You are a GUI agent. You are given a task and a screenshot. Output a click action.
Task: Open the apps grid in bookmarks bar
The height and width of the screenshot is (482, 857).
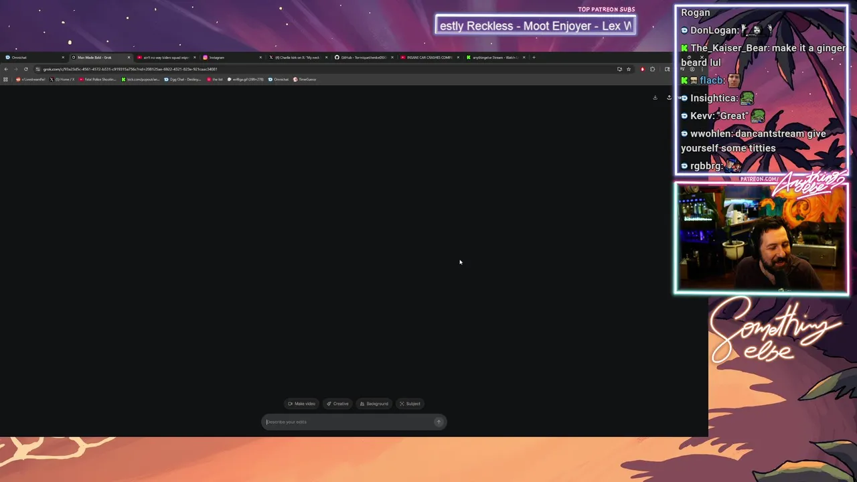pyautogui.click(x=6, y=80)
